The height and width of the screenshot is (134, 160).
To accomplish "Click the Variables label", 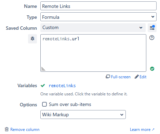I will coord(27,85).
